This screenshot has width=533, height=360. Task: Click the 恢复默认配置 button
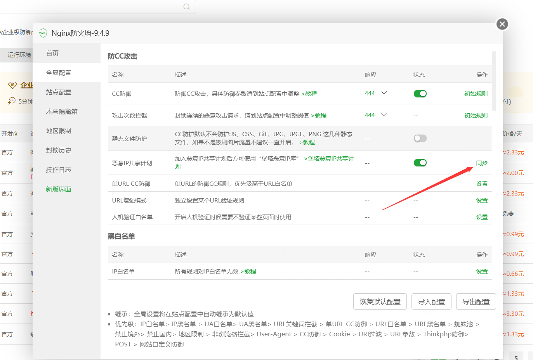(380, 301)
